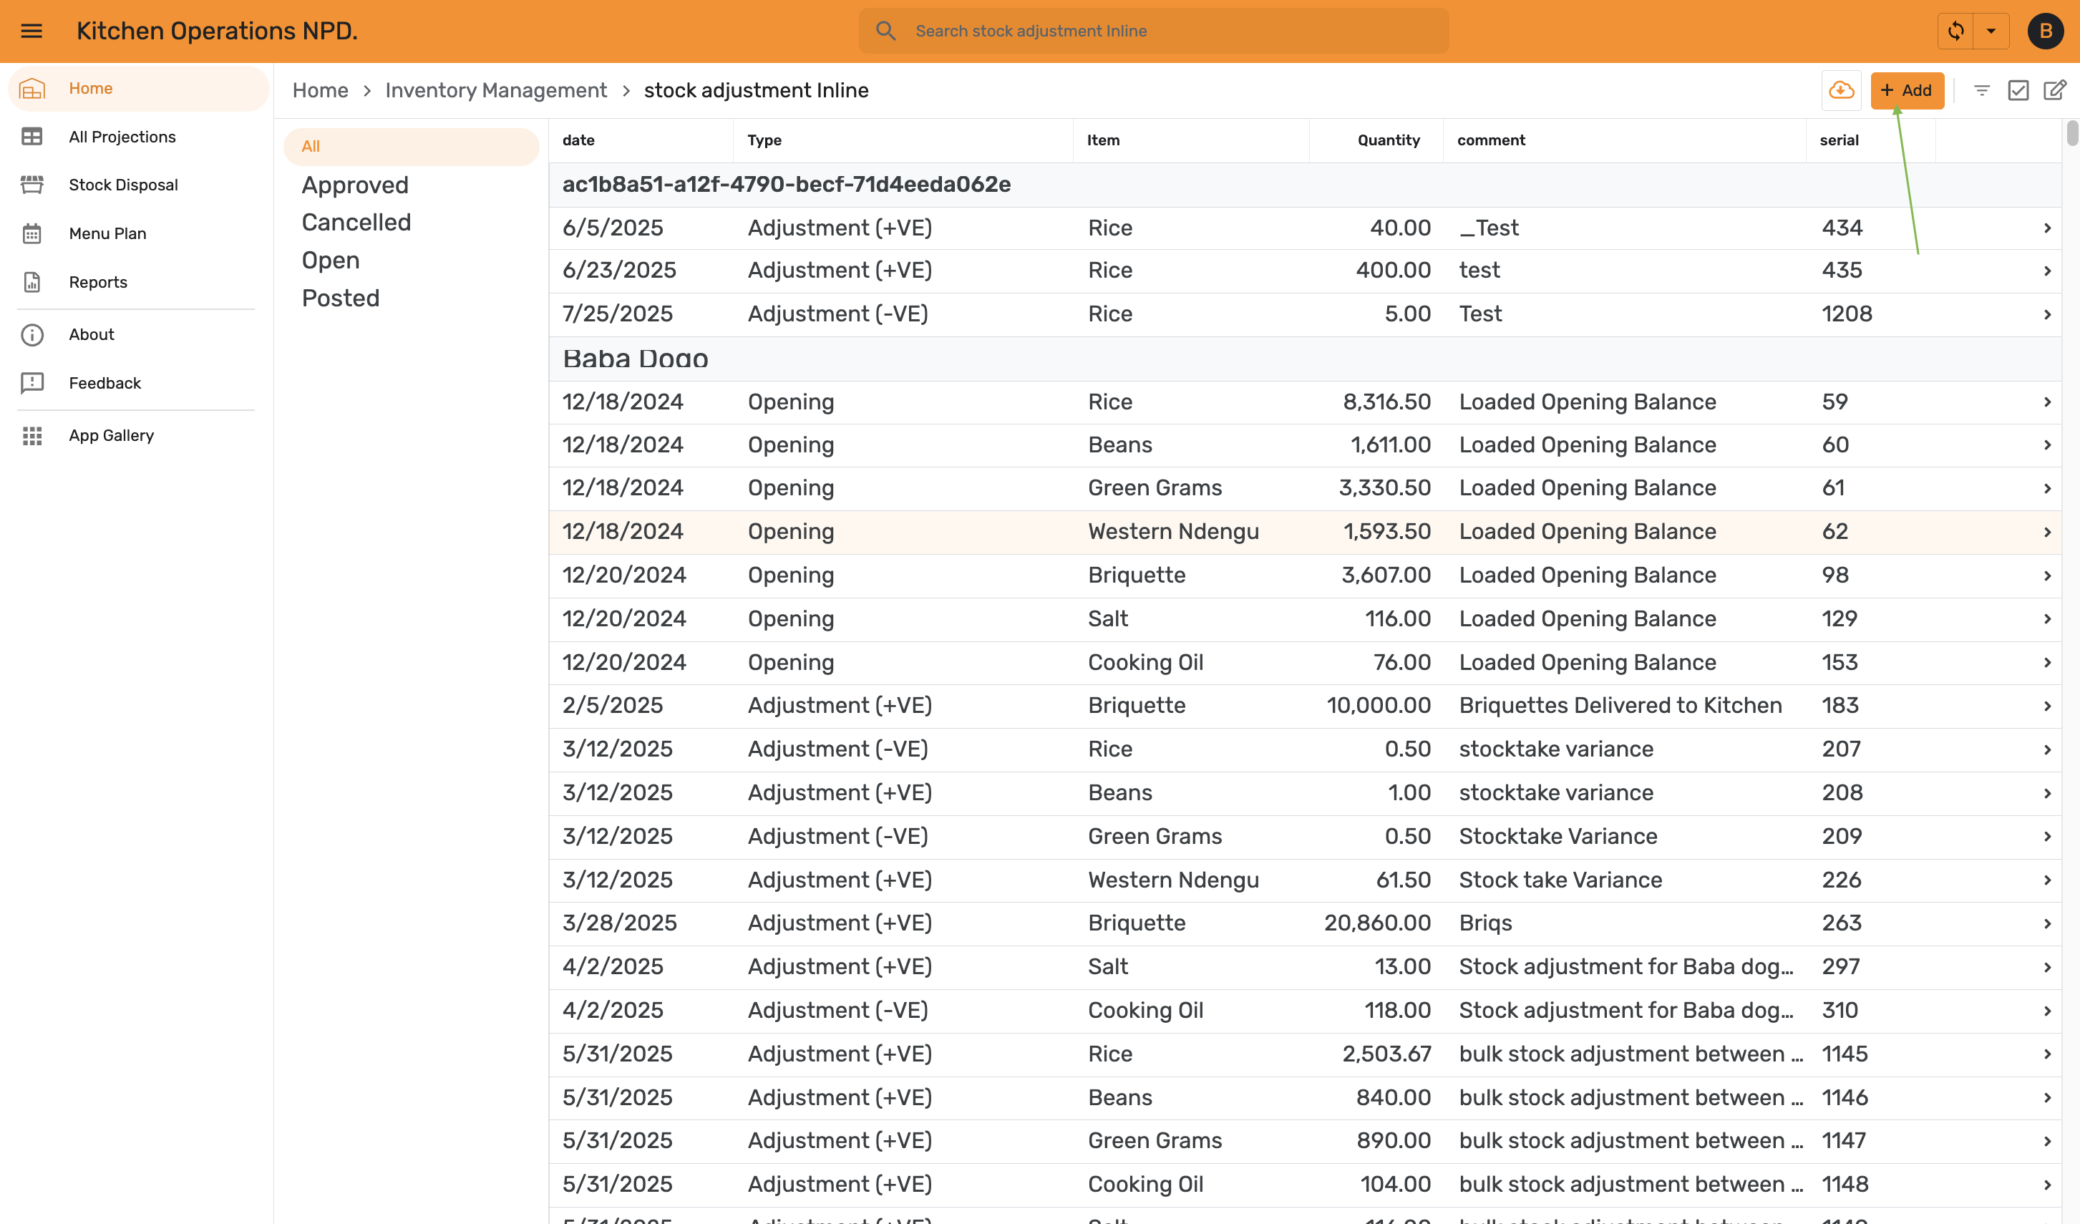The height and width of the screenshot is (1224, 2080).
Task: Expand the row with serial 1208
Action: (x=2047, y=314)
